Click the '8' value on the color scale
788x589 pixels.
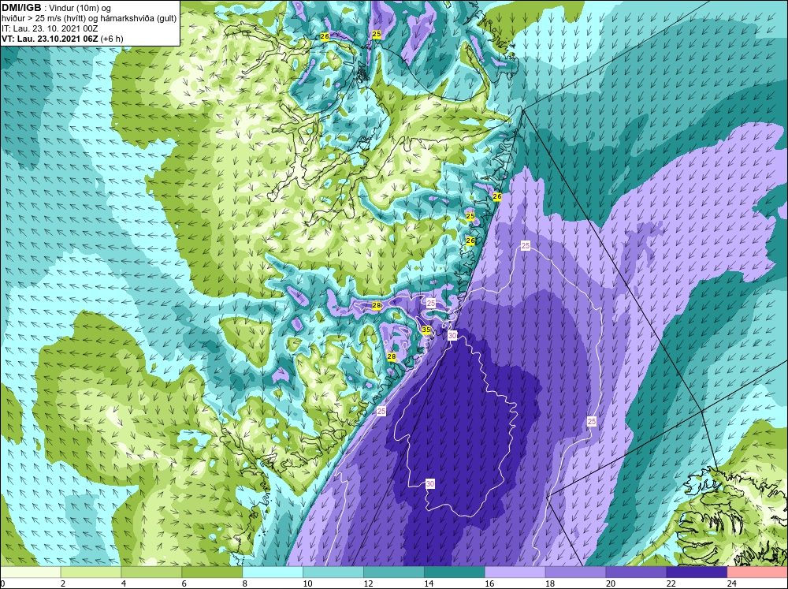(x=245, y=583)
